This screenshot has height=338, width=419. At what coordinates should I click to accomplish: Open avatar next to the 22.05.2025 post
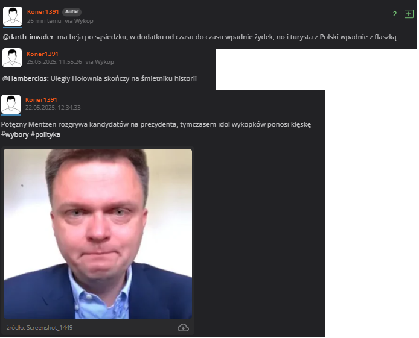(11, 104)
